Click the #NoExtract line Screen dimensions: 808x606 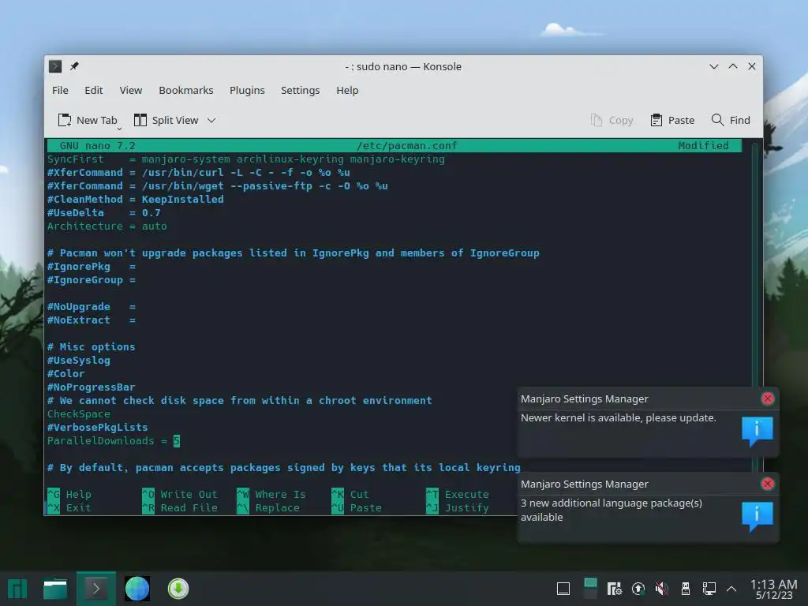click(92, 320)
